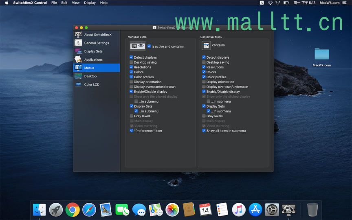Open Messages from the dock
This screenshot has height=220, width=352.
click(x=139, y=210)
